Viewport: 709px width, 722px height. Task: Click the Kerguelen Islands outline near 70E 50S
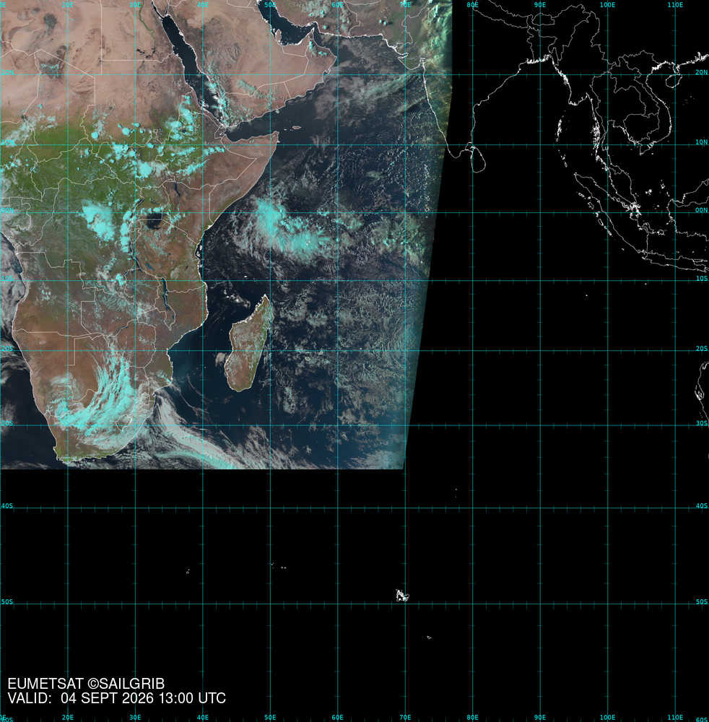402,596
